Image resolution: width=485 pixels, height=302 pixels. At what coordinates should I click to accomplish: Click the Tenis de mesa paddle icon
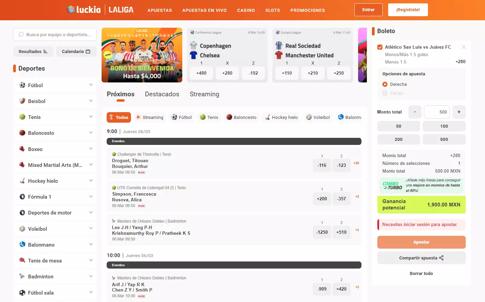[x=22, y=260]
